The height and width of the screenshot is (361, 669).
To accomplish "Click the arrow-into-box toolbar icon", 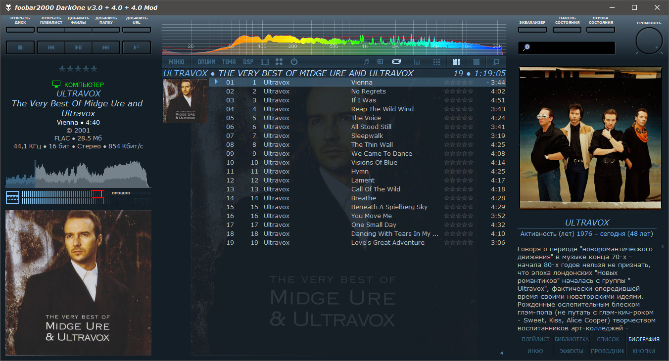I will [380, 62].
